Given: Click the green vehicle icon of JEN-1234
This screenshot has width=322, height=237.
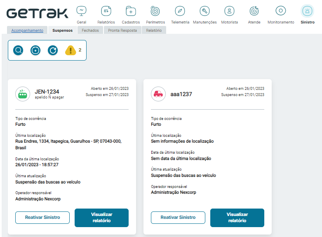Looking at the screenshot, I should (x=23, y=94).
